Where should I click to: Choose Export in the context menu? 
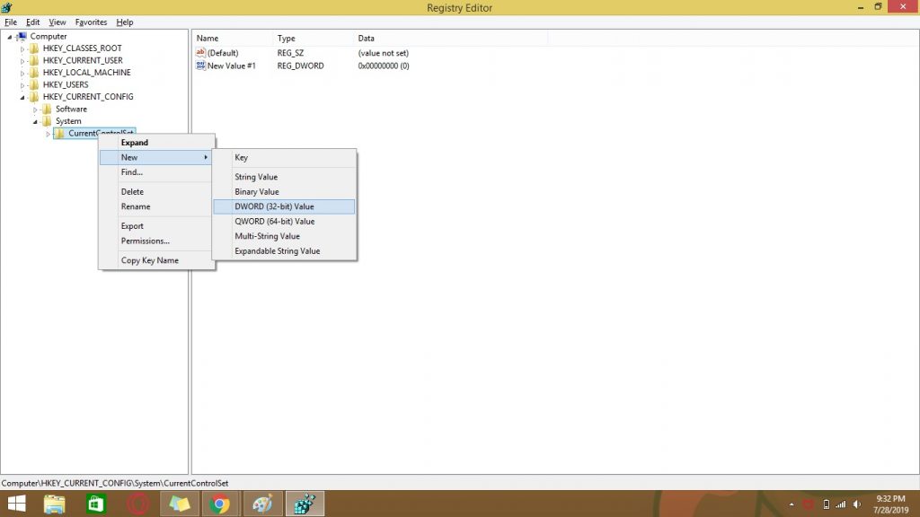[x=156, y=225]
